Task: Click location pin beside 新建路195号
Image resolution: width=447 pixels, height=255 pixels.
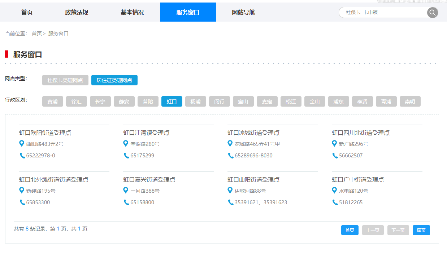Action: [x=22, y=191]
